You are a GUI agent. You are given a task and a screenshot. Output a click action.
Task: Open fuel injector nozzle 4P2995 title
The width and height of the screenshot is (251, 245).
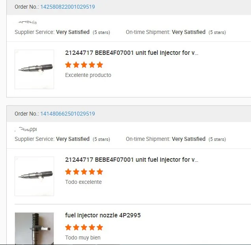point(103,215)
